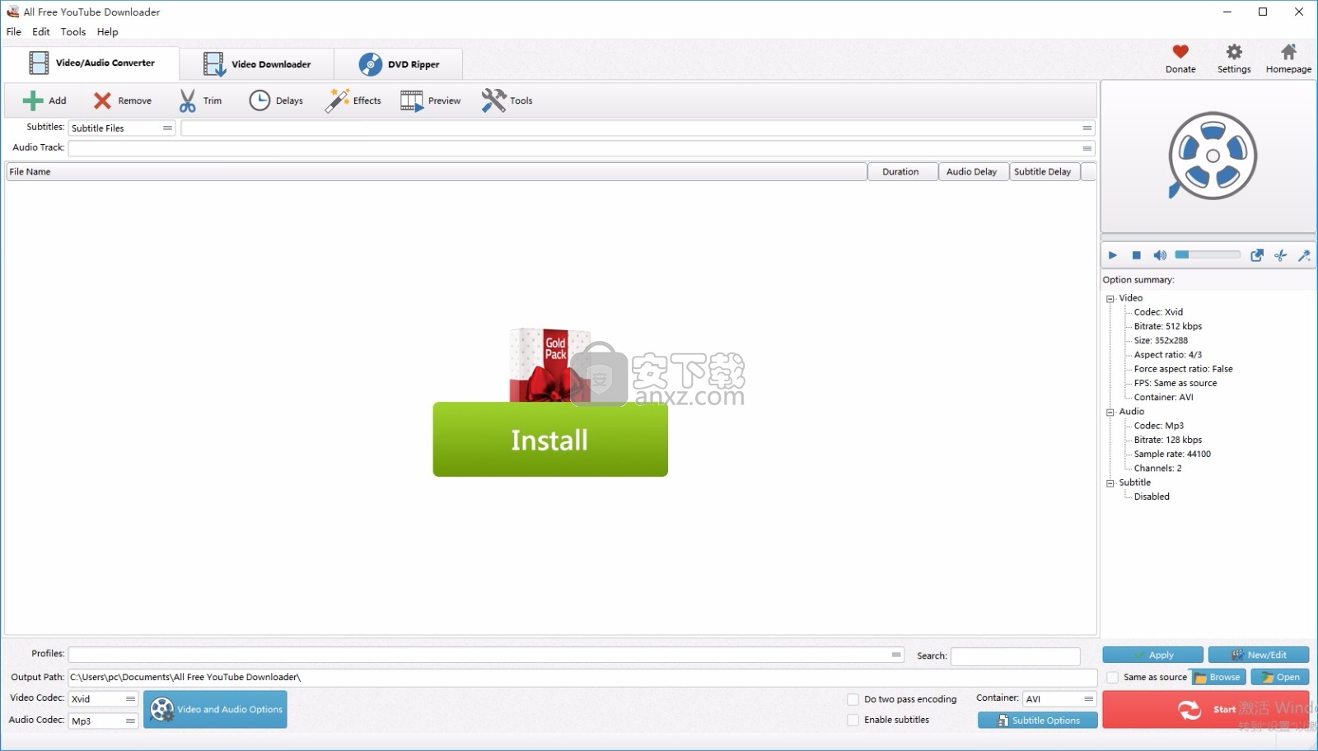This screenshot has height=751, width=1318.
Task: Sort by File Name column header
Action: tap(437, 171)
